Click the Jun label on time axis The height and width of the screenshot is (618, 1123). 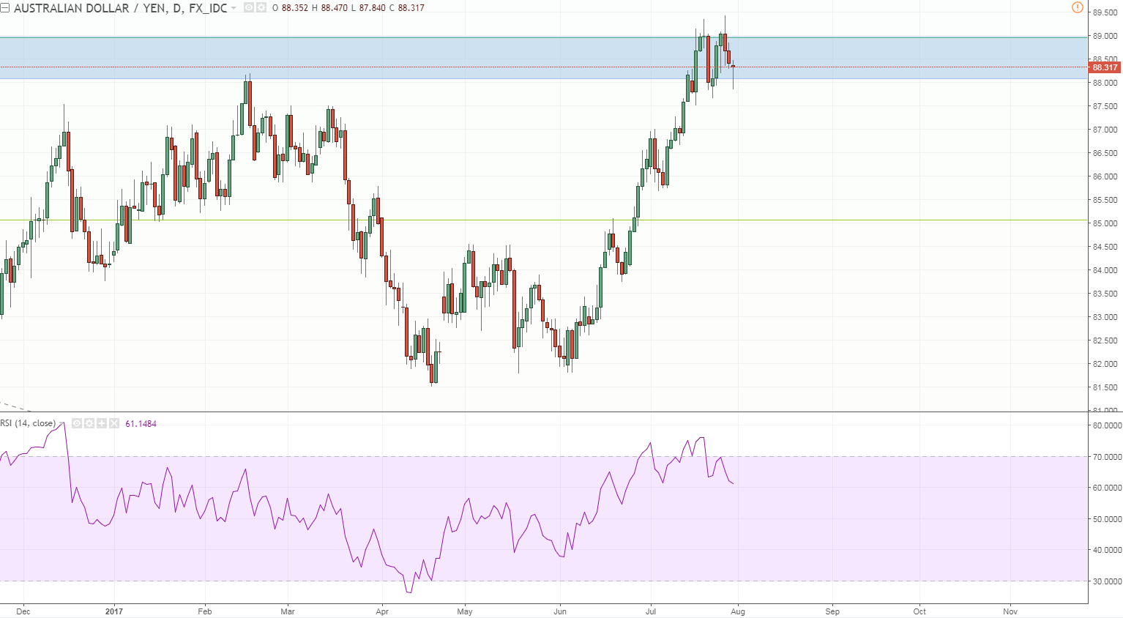click(560, 611)
